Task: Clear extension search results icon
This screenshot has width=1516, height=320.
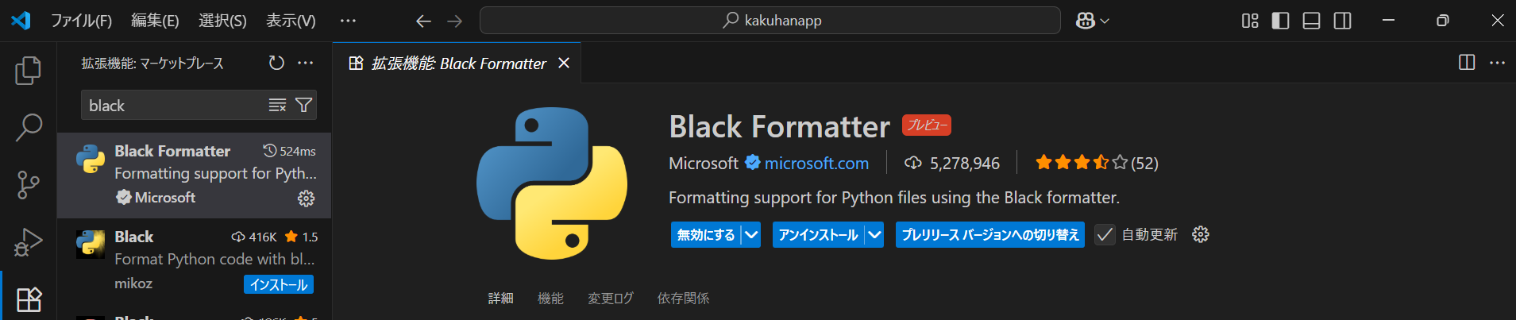Action: 277,105
